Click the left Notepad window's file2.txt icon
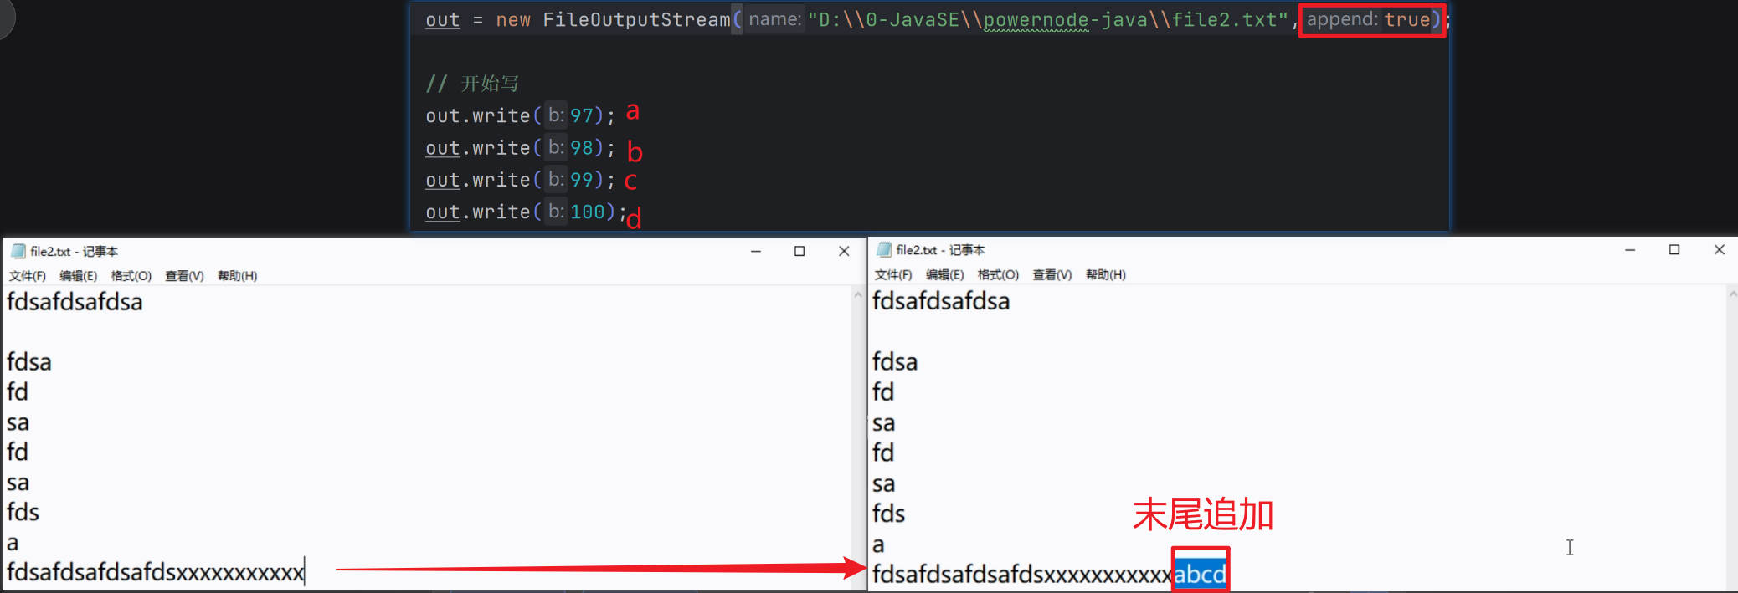 tap(18, 251)
